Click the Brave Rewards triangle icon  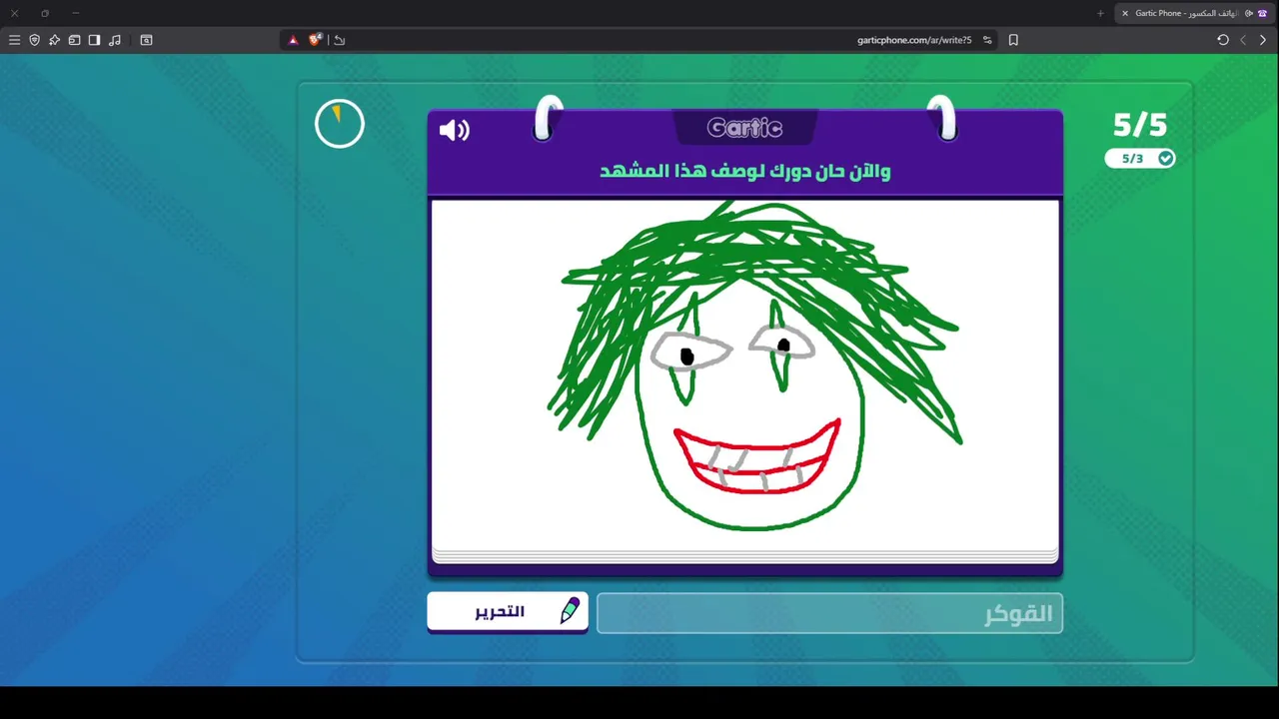click(x=293, y=40)
